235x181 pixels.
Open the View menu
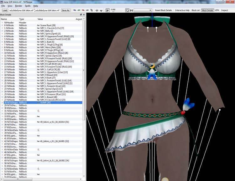pyautogui.click(x=10, y=6)
